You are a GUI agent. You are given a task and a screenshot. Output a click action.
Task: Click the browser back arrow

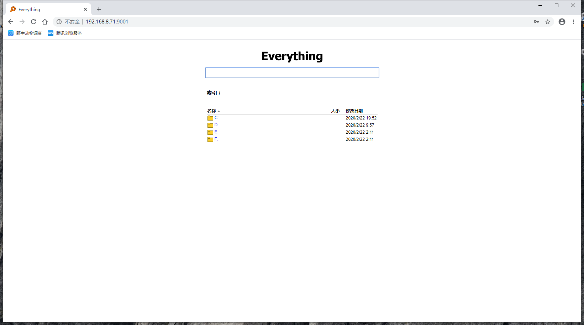11,22
